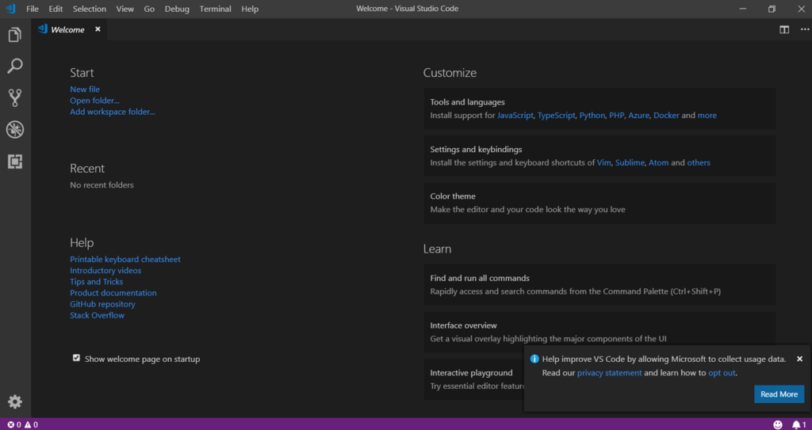Open the Debug view icon
This screenshot has height=430, width=812.
[x=15, y=130]
